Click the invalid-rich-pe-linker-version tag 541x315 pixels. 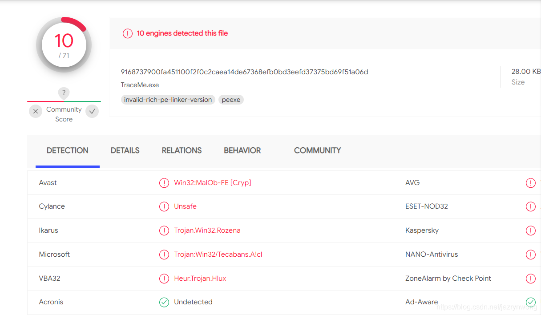[x=168, y=100]
